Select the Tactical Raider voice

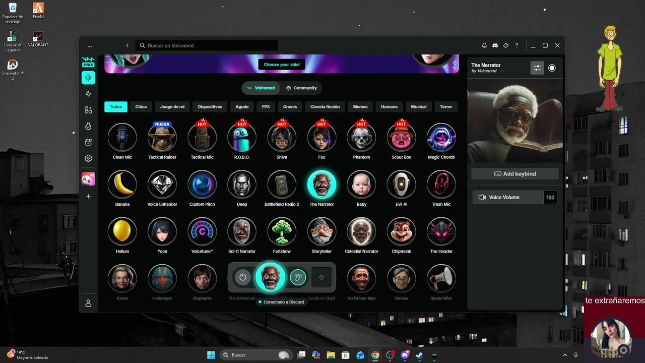pyautogui.click(x=162, y=137)
